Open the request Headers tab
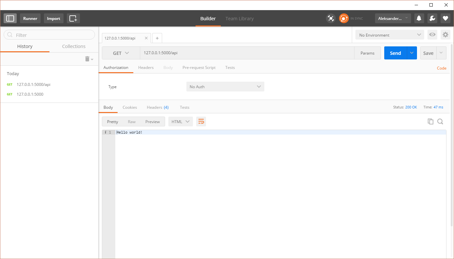This screenshot has height=259, width=454. pyautogui.click(x=146, y=68)
